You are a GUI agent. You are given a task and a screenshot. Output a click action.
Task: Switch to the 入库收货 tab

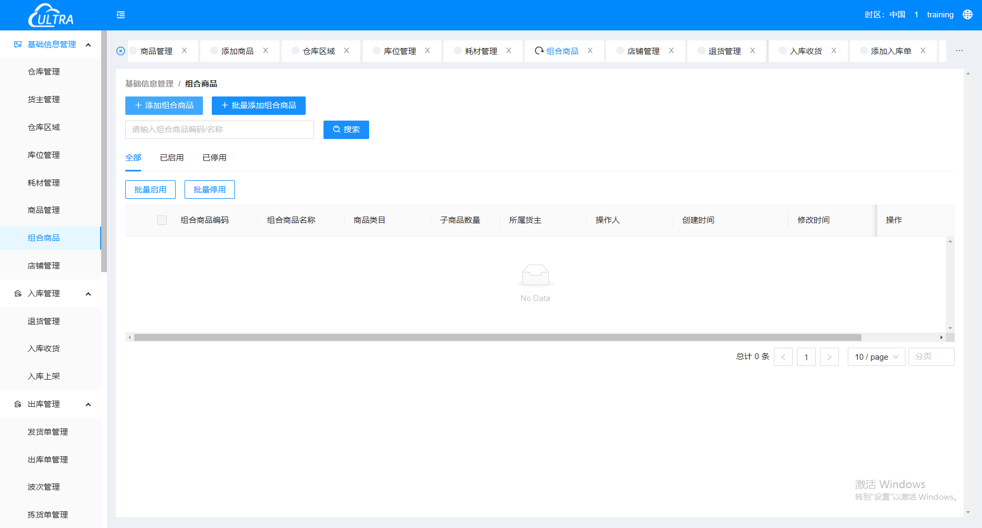coord(806,51)
